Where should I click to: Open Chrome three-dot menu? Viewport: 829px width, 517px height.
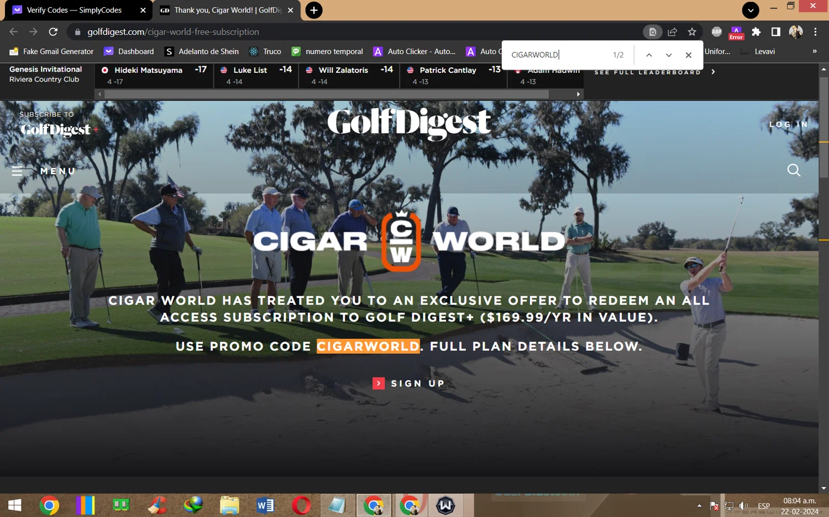pyautogui.click(x=815, y=32)
